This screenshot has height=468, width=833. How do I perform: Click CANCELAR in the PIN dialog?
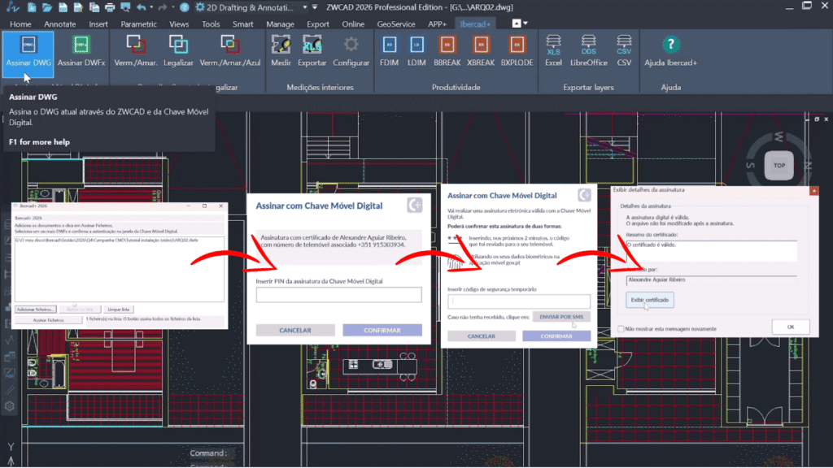click(295, 330)
